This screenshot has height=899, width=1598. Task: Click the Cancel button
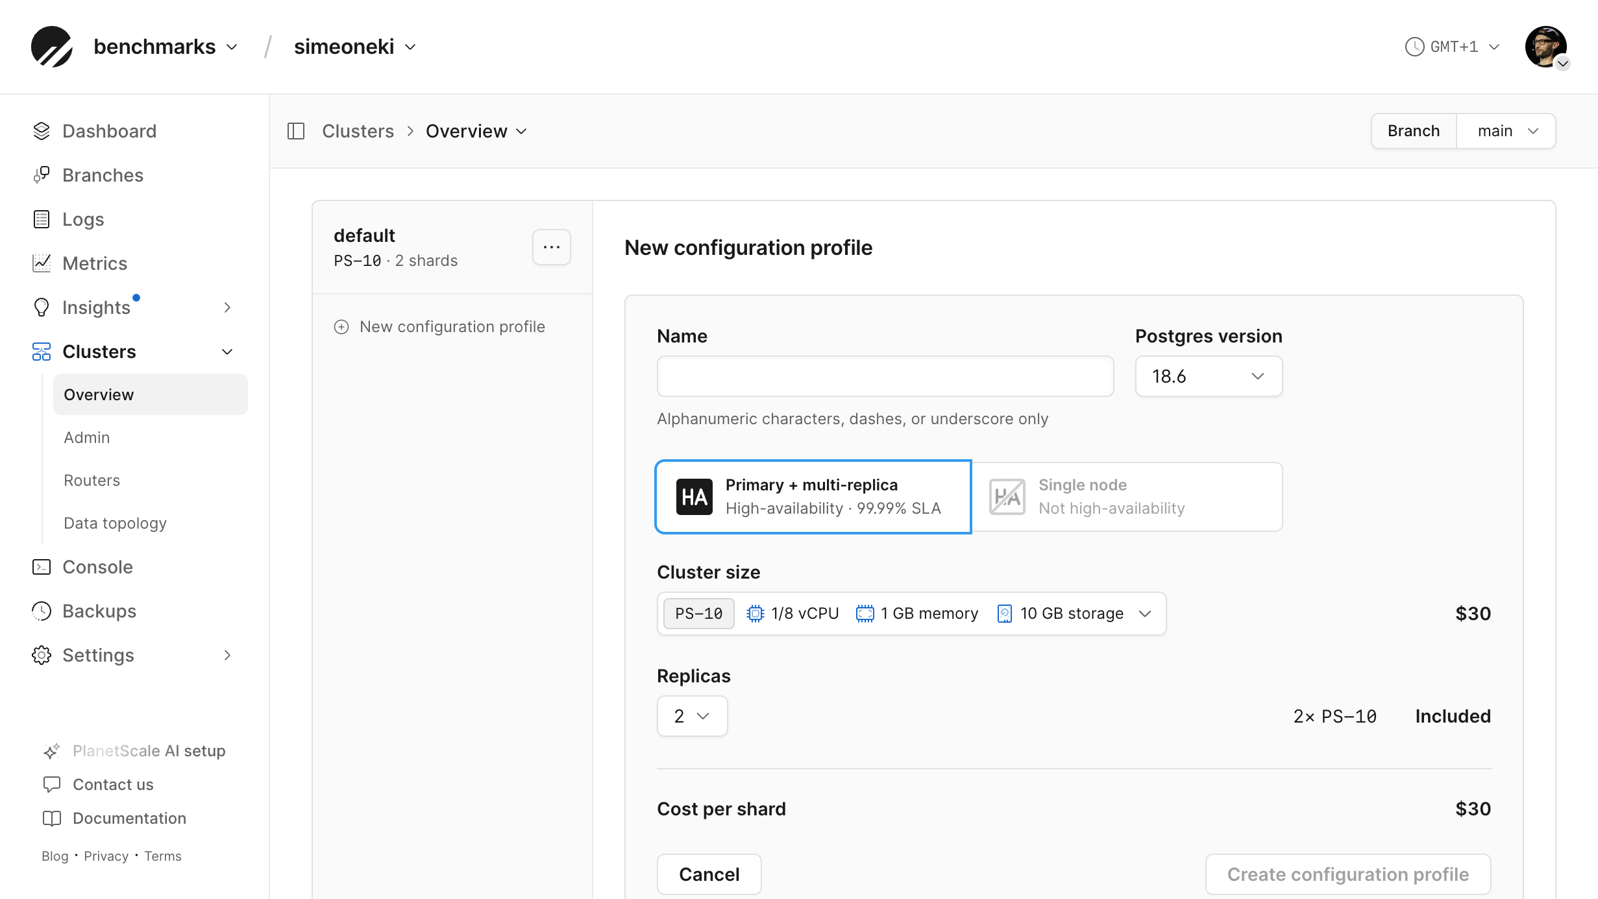pos(709,874)
